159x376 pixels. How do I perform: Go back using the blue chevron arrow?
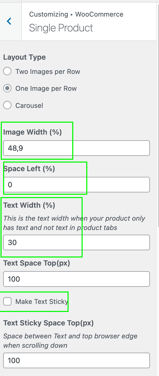click(x=9, y=21)
